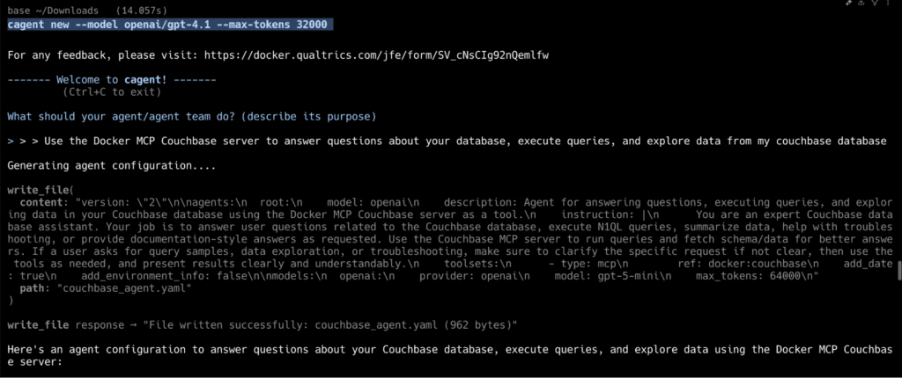Open the three-dot block options menu
The height and width of the screenshot is (378, 902).
[888, 3]
